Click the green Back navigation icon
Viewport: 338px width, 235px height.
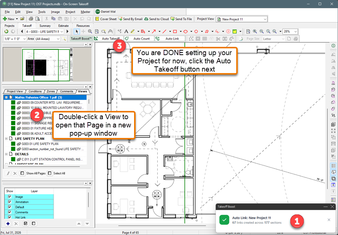click(6, 31)
